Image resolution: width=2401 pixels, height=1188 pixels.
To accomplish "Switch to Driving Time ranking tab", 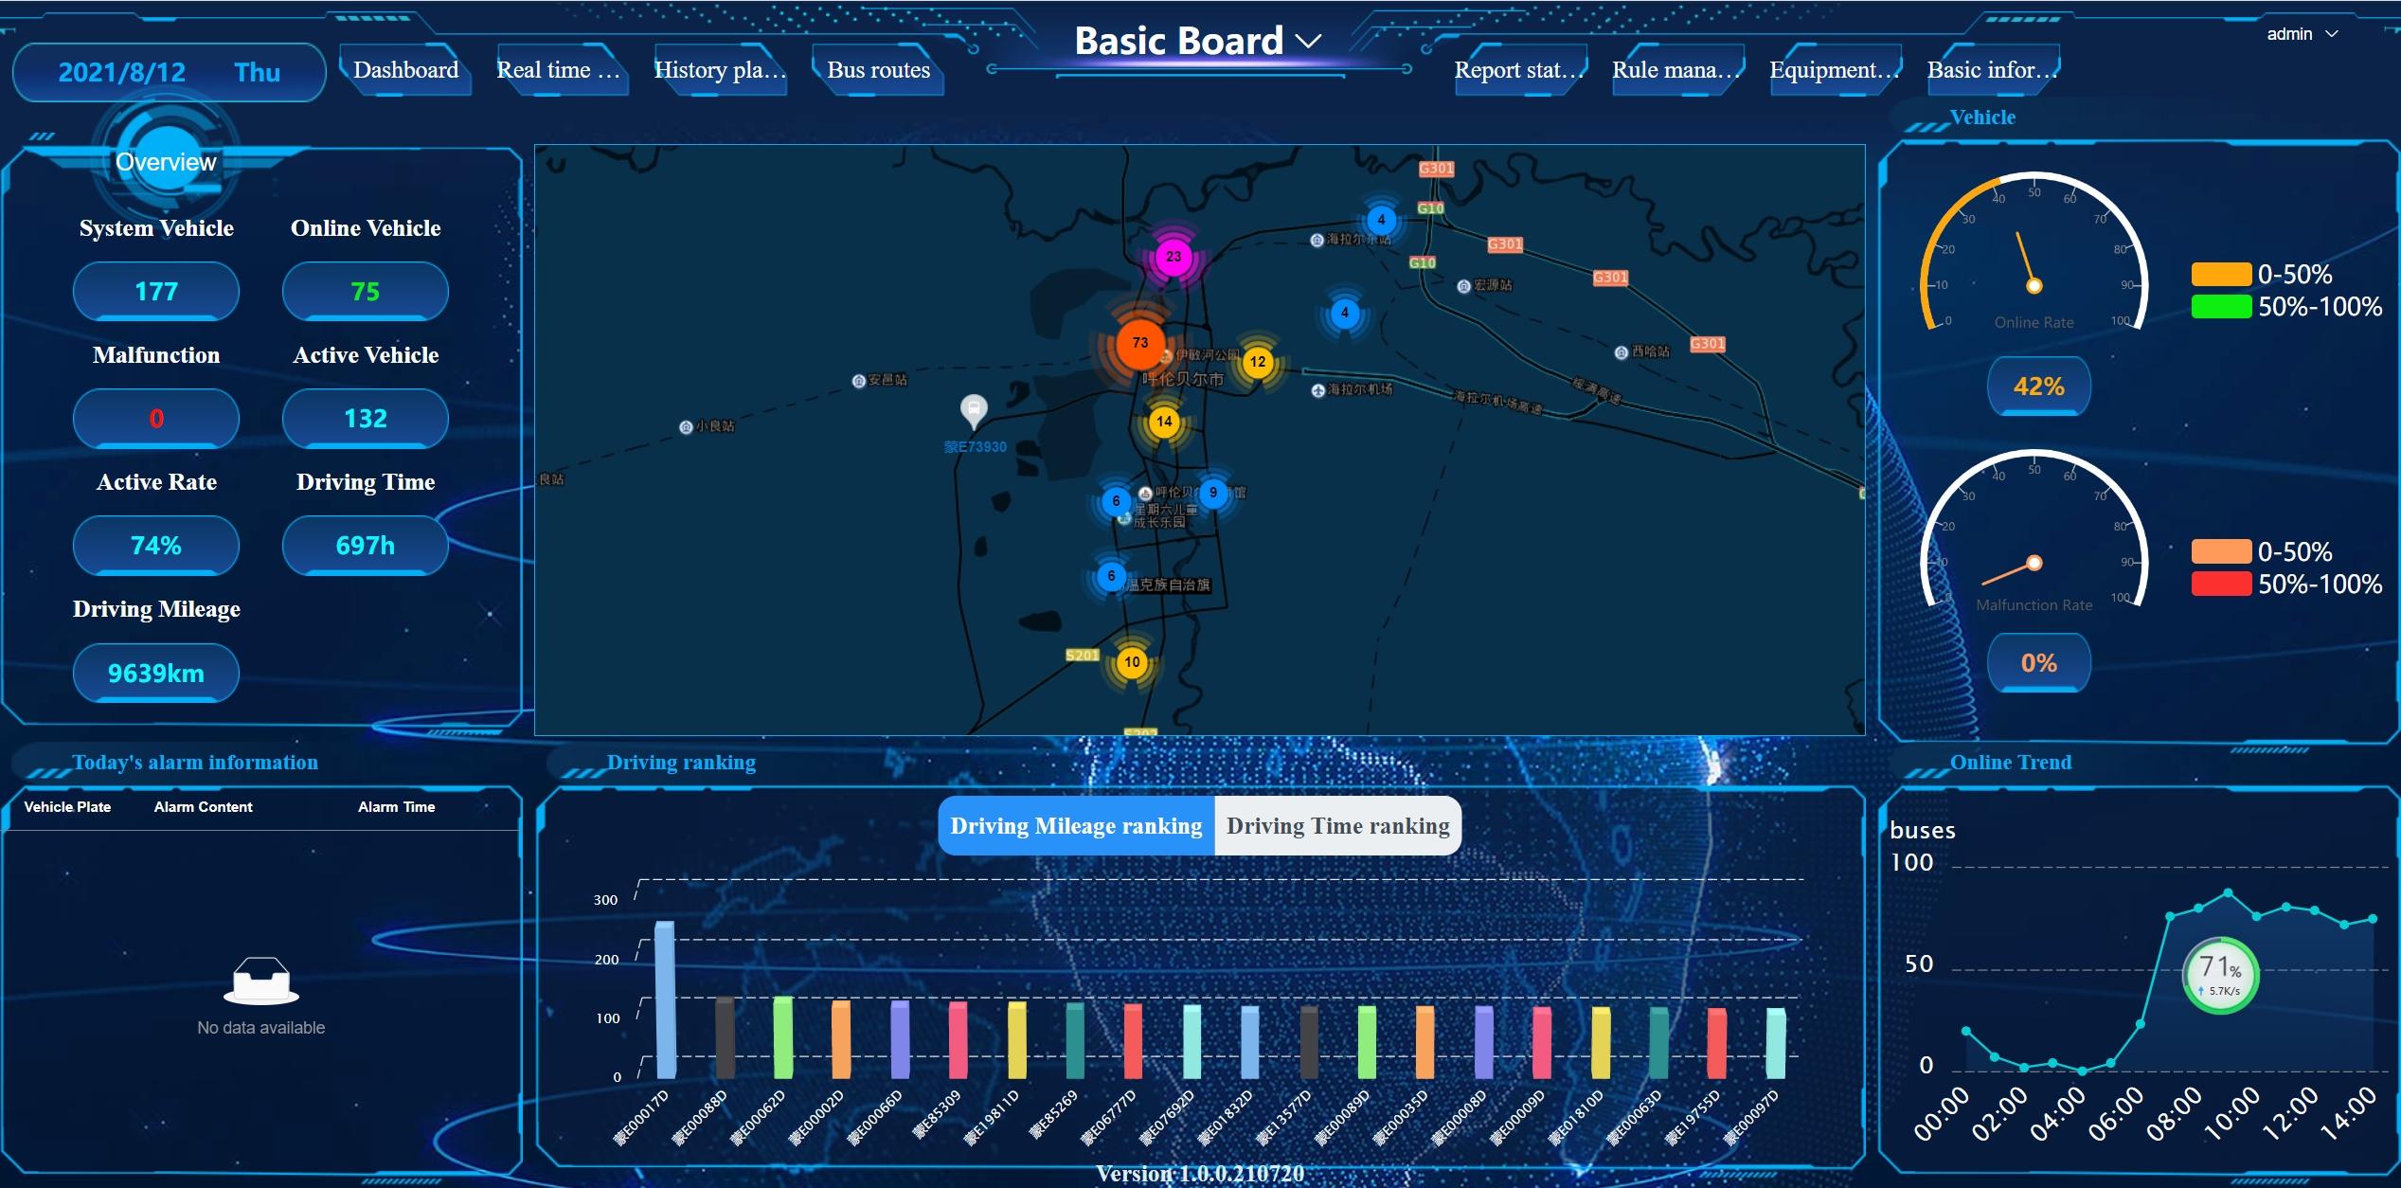I will click(1337, 826).
